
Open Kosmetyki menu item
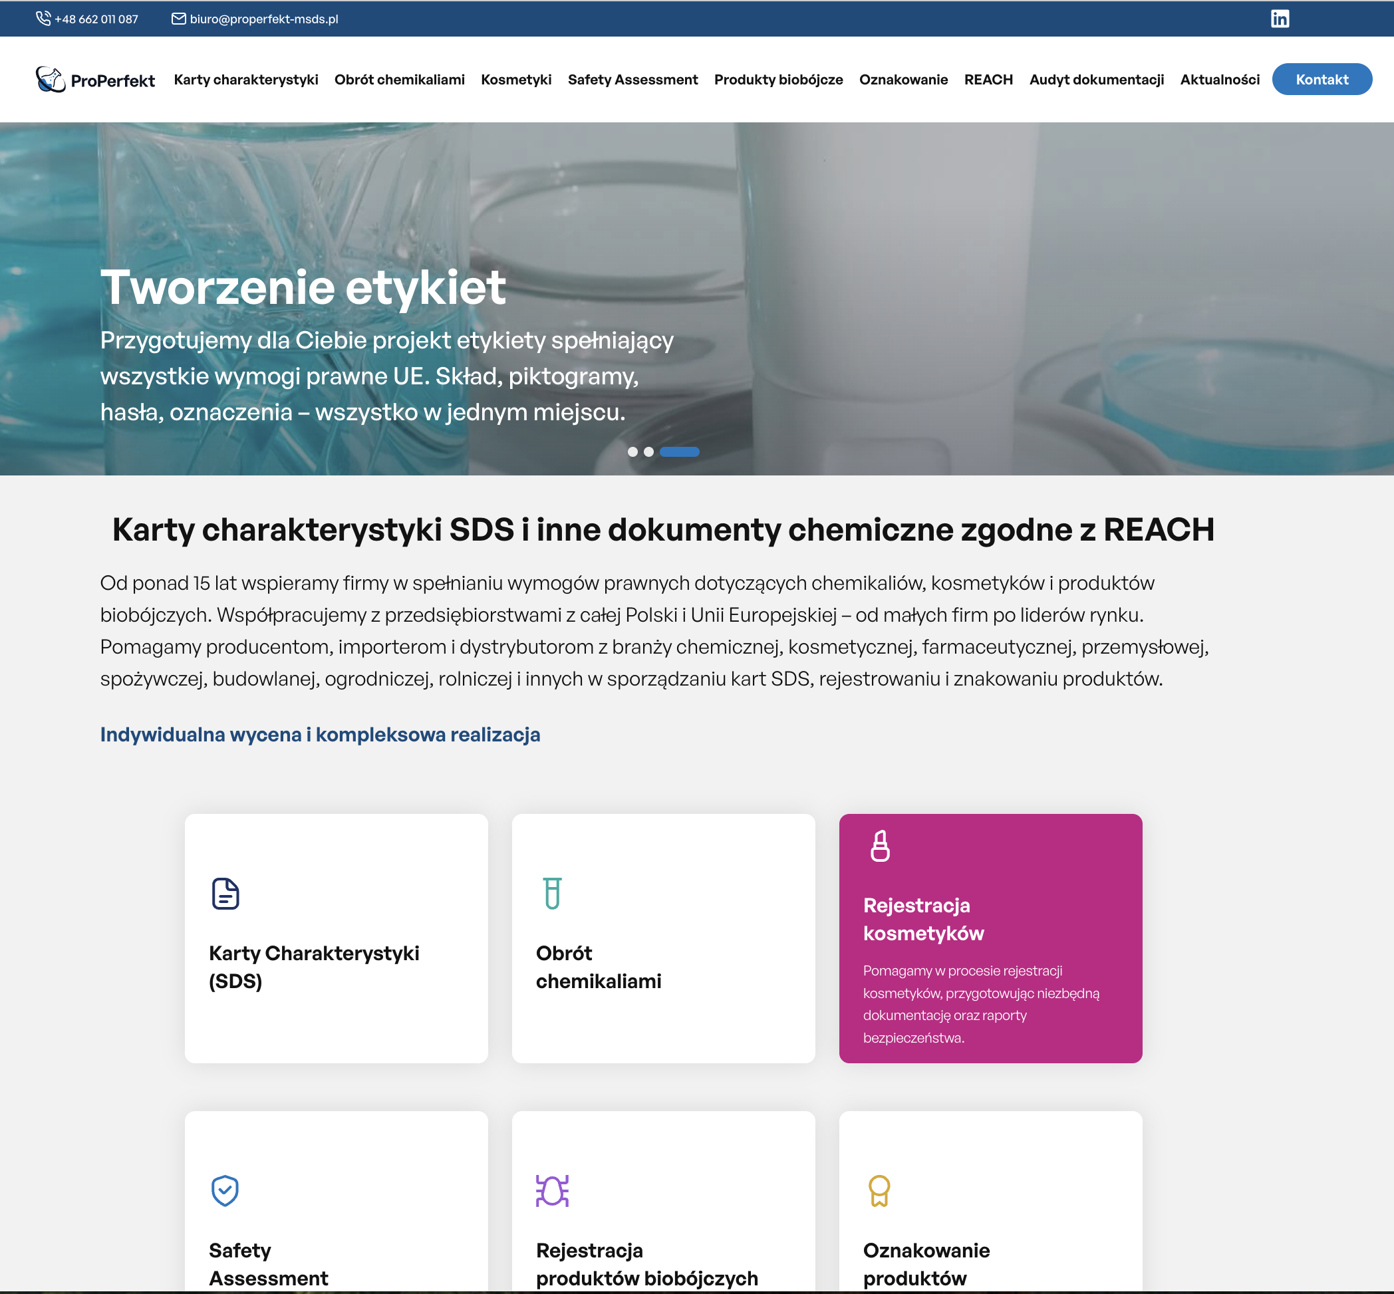tap(516, 80)
